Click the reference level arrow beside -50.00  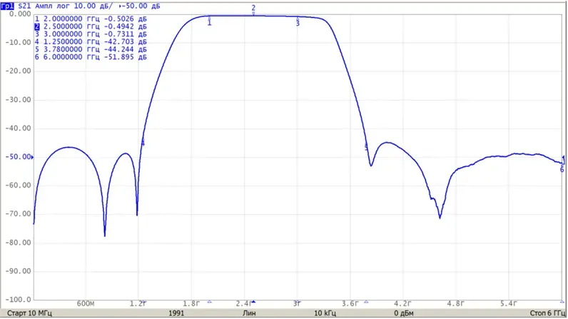tap(33, 157)
